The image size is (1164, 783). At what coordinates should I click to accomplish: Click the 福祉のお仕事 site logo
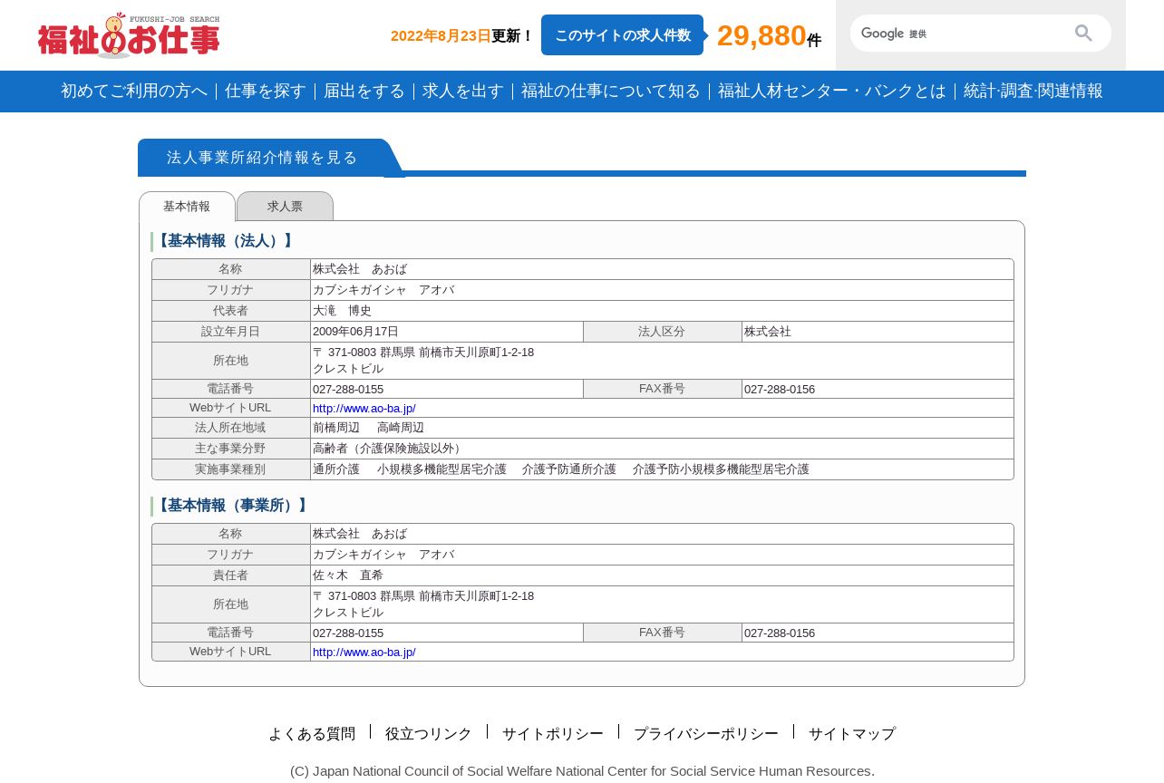pos(129,35)
